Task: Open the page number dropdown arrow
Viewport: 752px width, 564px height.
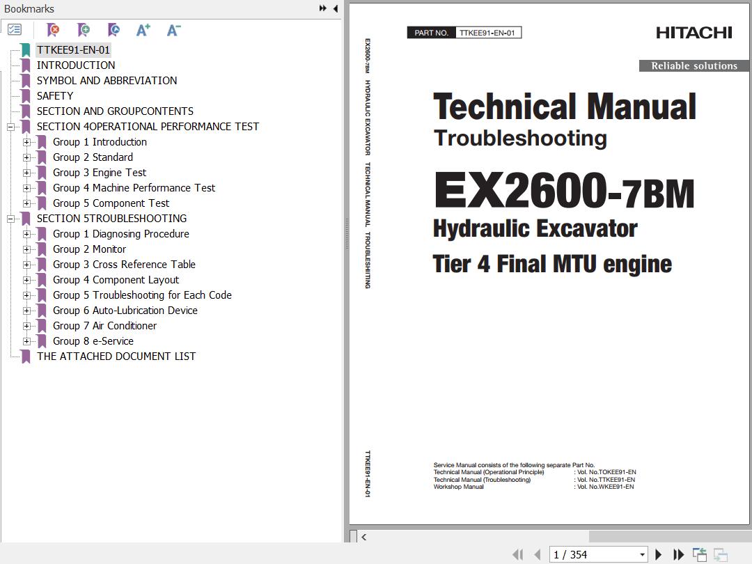Action: coord(642,555)
